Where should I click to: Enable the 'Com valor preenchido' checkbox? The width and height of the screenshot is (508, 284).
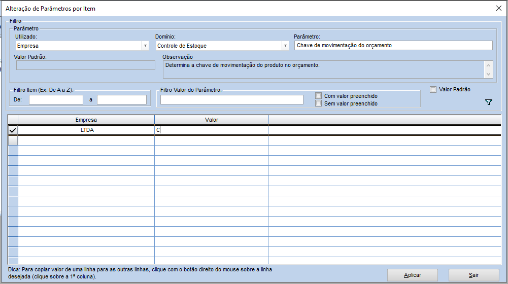(x=319, y=96)
